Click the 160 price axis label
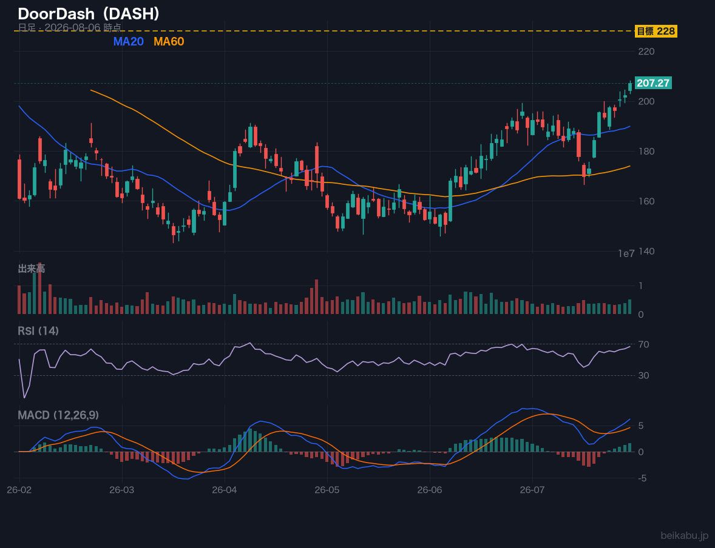This screenshot has height=548, width=715. tap(646, 201)
